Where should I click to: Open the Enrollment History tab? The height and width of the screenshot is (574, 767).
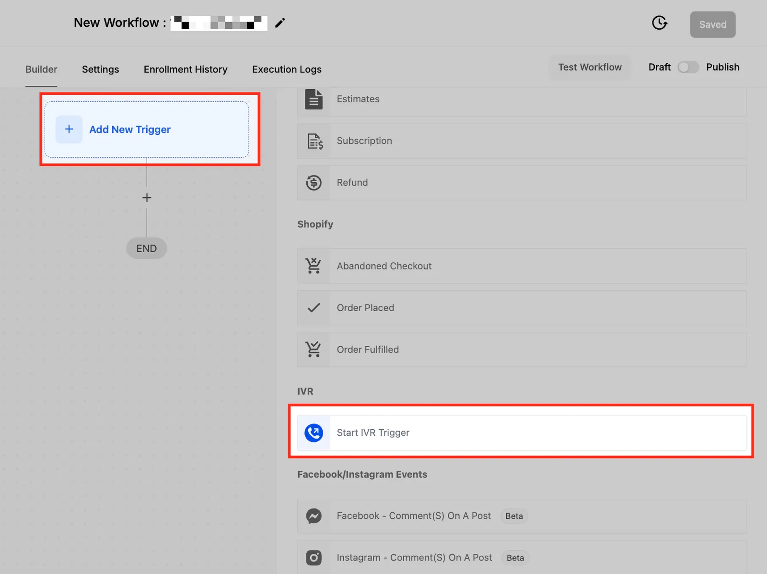[186, 70]
